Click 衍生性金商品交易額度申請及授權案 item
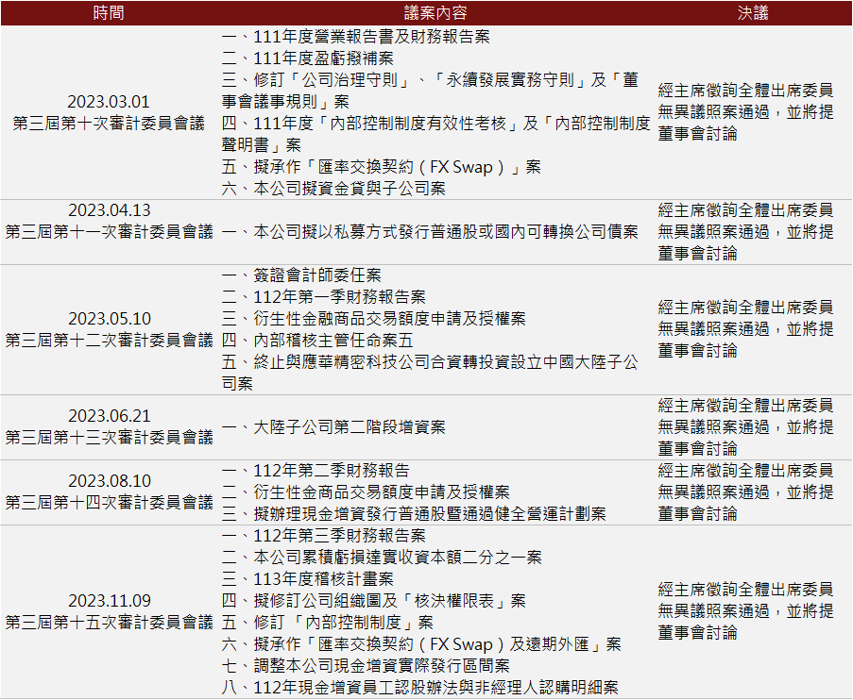The width and height of the screenshot is (853, 700). [366, 492]
